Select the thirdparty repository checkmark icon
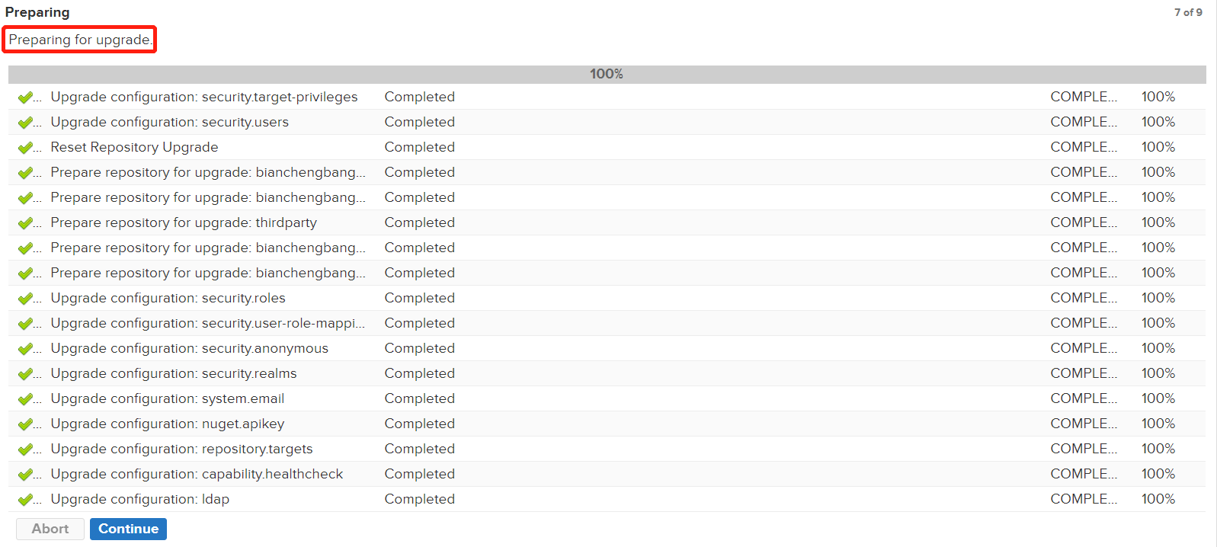The width and height of the screenshot is (1217, 547). click(25, 223)
